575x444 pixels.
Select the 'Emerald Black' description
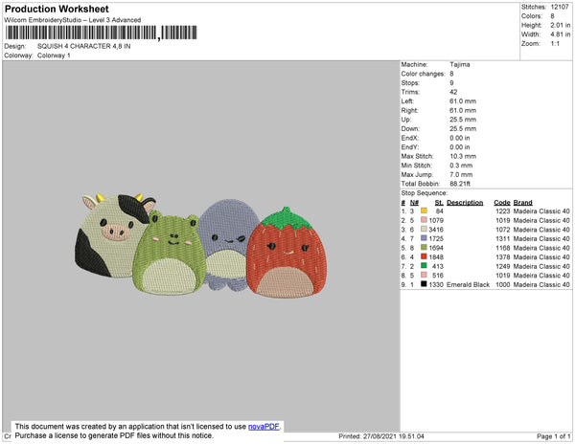click(x=469, y=284)
